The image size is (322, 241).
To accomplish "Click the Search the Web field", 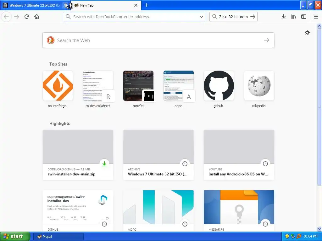I will click(x=158, y=40).
